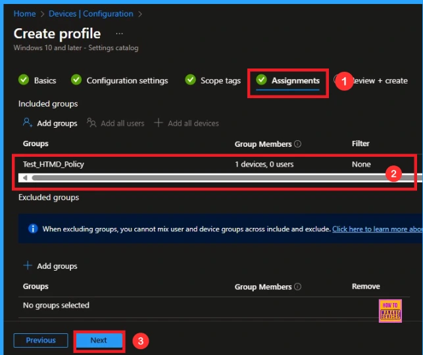Image resolution: width=423 pixels, height=355 pixels.
Task: Navigate to Home in the breadcrumb
Action: 24,13
